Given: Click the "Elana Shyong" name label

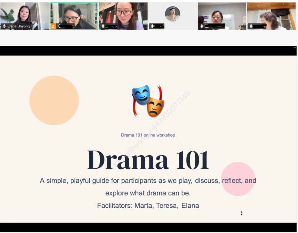Looking at the screenshot, I should click(x=19, y=26).
